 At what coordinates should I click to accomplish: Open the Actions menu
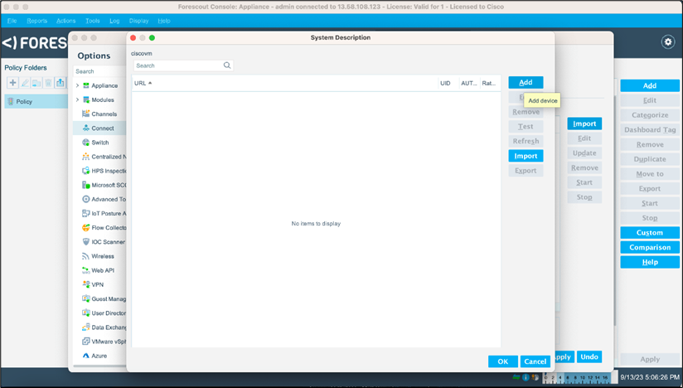click(65, 21)
